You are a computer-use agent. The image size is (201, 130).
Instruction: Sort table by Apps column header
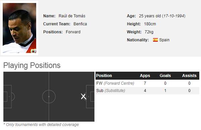pos(145,76)
